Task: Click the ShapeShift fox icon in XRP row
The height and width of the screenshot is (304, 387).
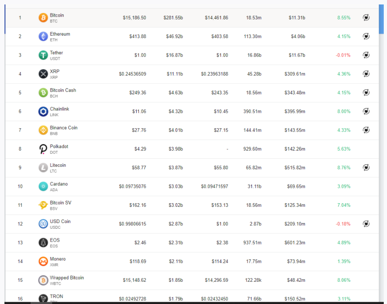Action: click(366, 74)
